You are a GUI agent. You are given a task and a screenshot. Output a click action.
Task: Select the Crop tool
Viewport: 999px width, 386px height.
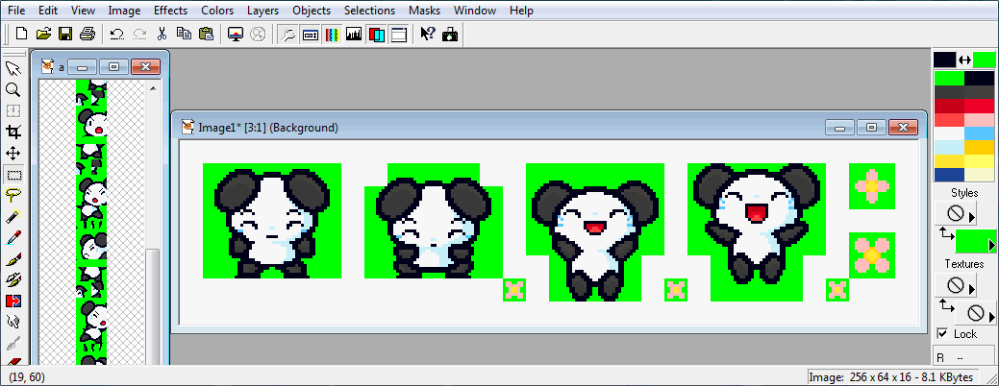pos(12,133)
